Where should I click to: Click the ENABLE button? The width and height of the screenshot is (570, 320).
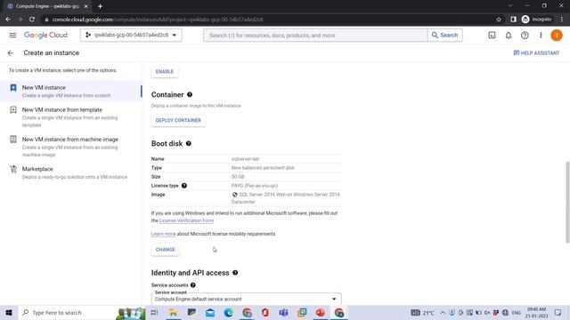click(x=165, y=71)
